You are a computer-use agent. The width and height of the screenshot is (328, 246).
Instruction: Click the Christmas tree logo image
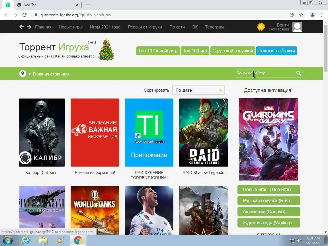(106, 49)
